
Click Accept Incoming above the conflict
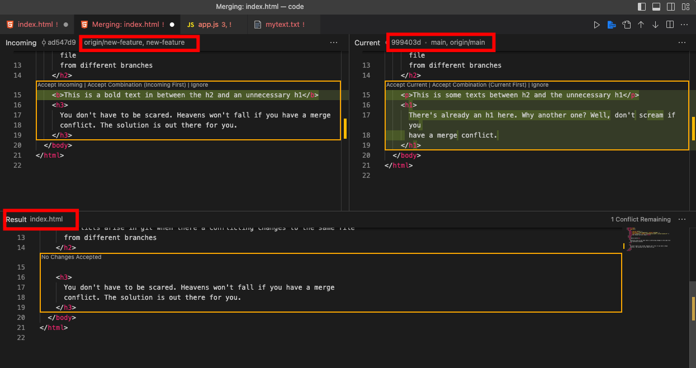click(x=60, y=85)
